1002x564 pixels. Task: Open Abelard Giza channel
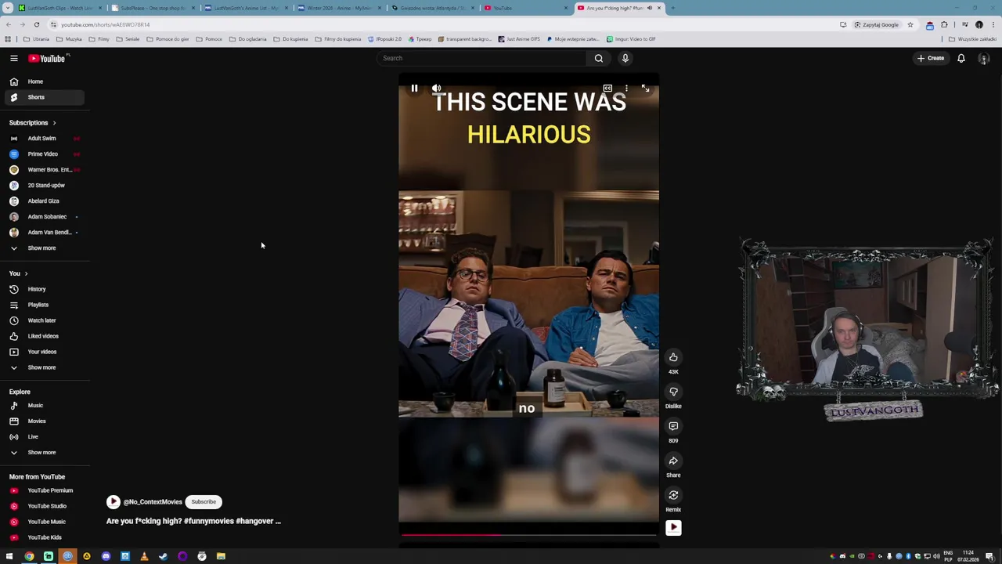tap(43, 201)
